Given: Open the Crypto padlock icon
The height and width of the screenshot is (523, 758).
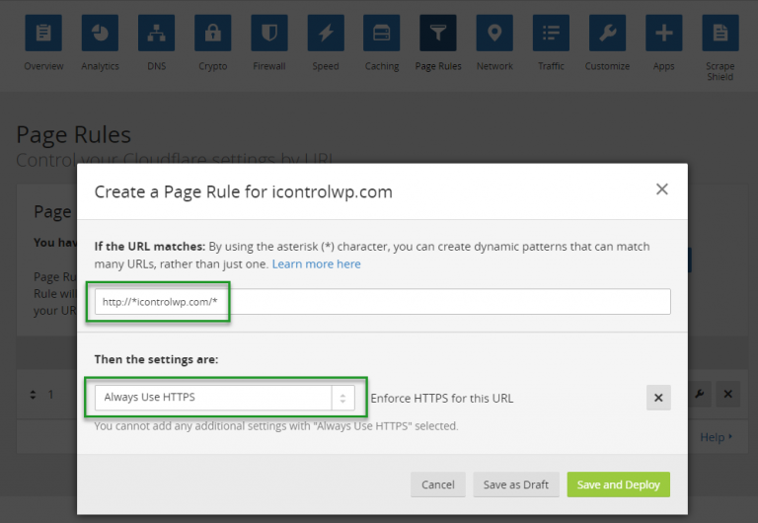Looking at the screenshot, I should tap(213, 33).
